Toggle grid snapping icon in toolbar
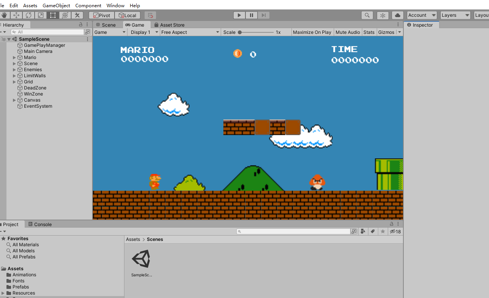489x298 pixels. pos(150,15)
